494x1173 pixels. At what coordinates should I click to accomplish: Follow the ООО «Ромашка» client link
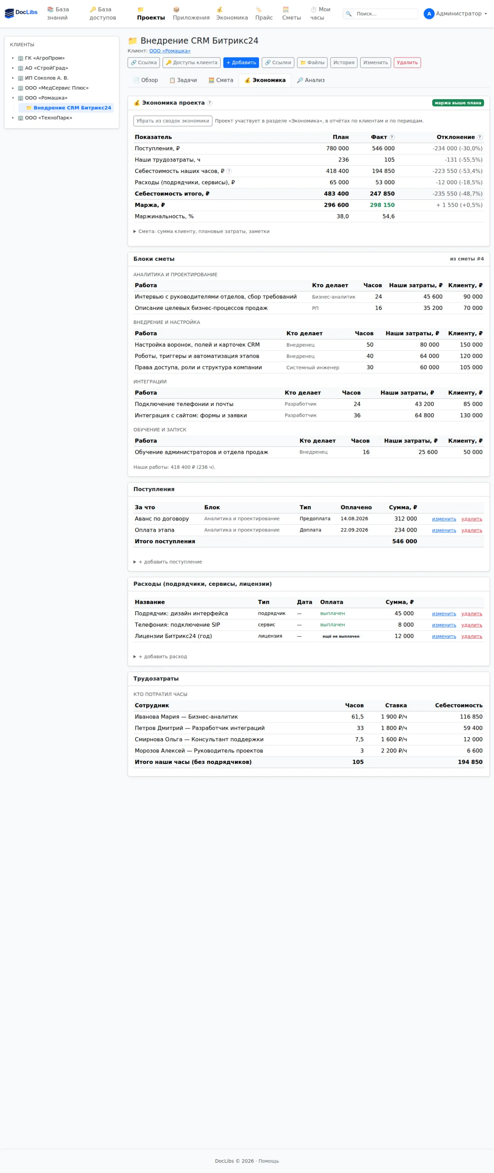point(170,51)
